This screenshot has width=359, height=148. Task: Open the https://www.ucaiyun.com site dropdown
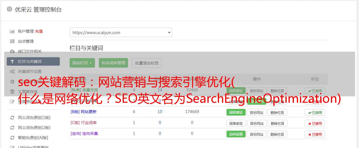pyautogui.click(x=121, y=32)
